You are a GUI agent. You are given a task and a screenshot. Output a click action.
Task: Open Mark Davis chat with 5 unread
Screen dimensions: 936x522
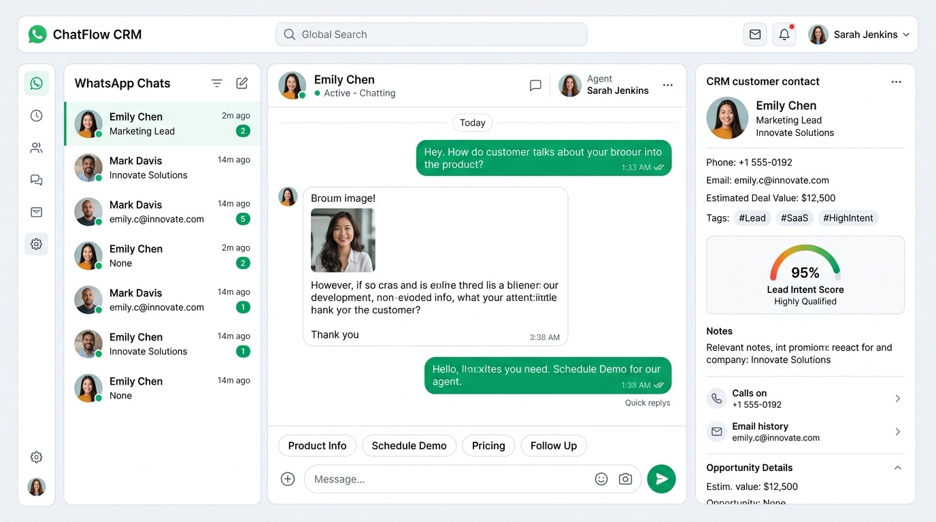(163, 212)
